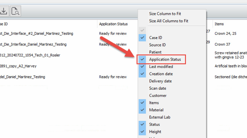Enable the Delivery date column
The height and width of the screenshot is (138, 247).
[160, 81]
